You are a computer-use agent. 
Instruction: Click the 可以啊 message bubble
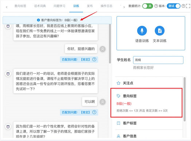click(x=90, y=102)
